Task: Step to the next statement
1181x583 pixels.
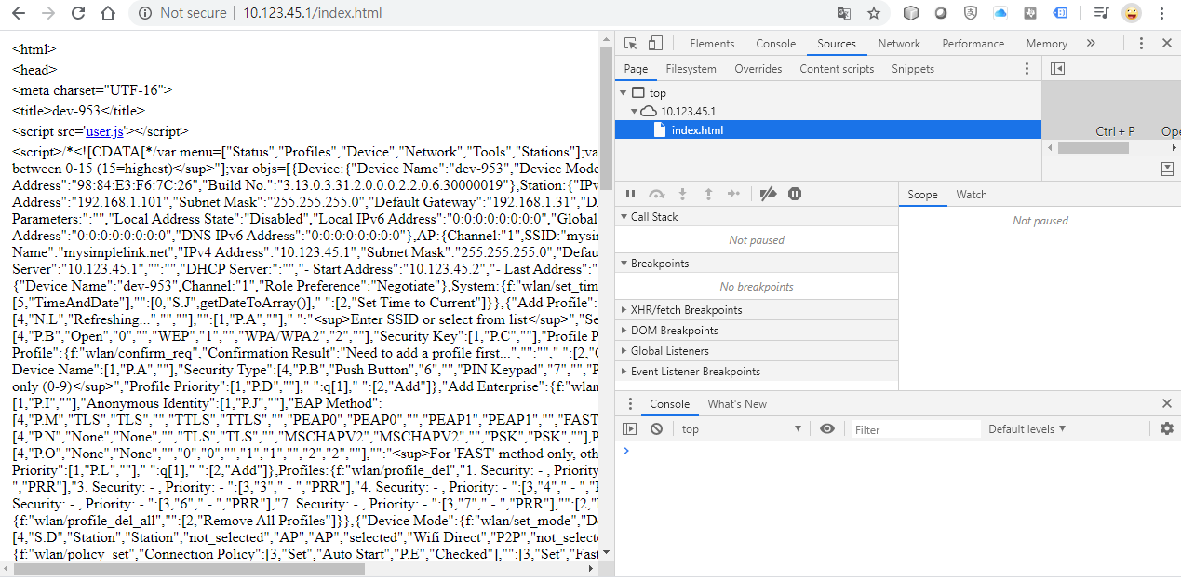Action: pos(733,194)
